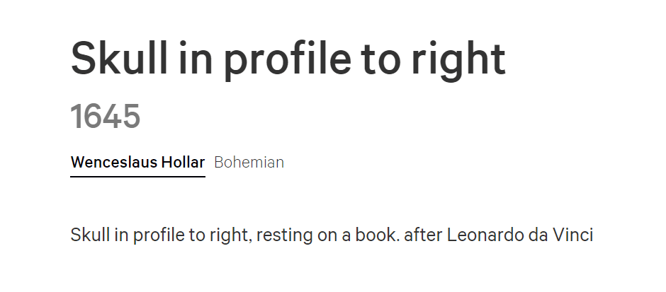Click the 'Skull in profile to right' heading

[x=288, y=59]
